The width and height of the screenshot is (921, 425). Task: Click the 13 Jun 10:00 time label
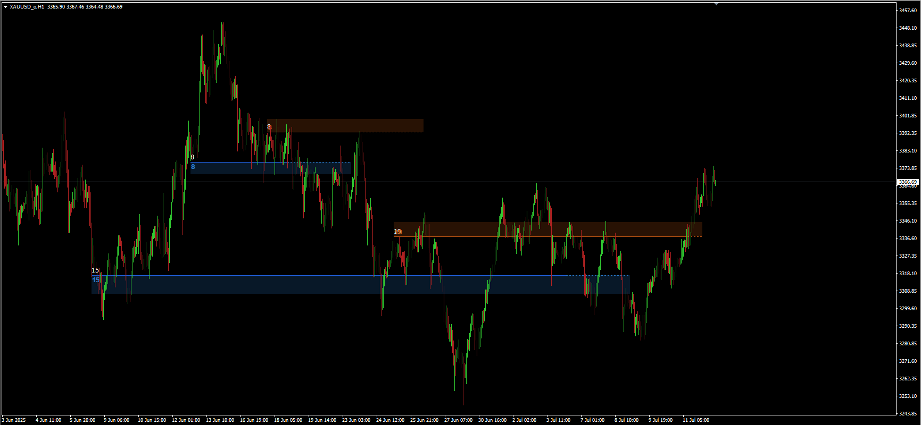point(220,420)
